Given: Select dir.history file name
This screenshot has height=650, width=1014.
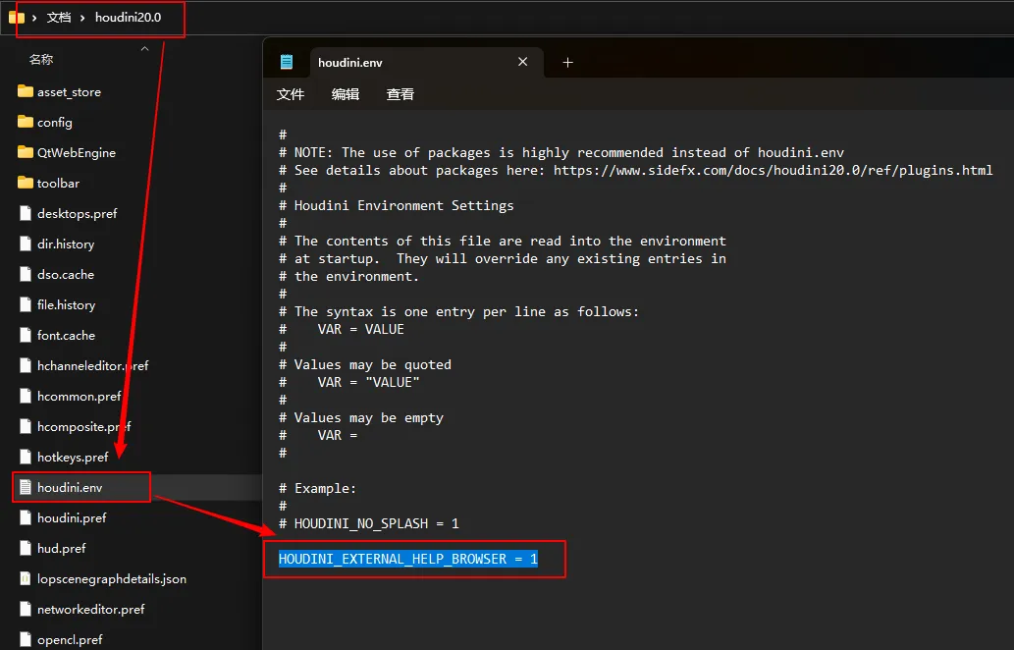Looking at the screenshot, I should [x=66, y=244].
